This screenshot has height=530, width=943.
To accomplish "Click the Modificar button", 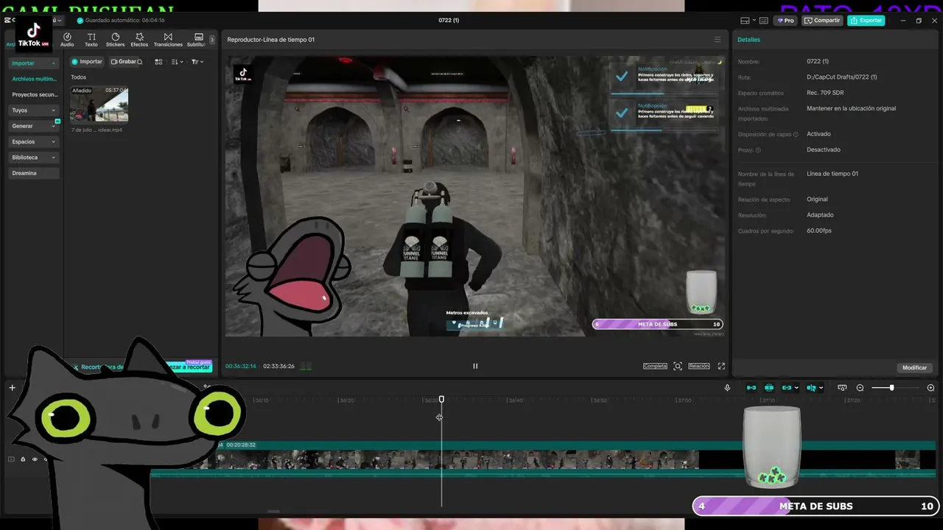I will click(915, 367).
